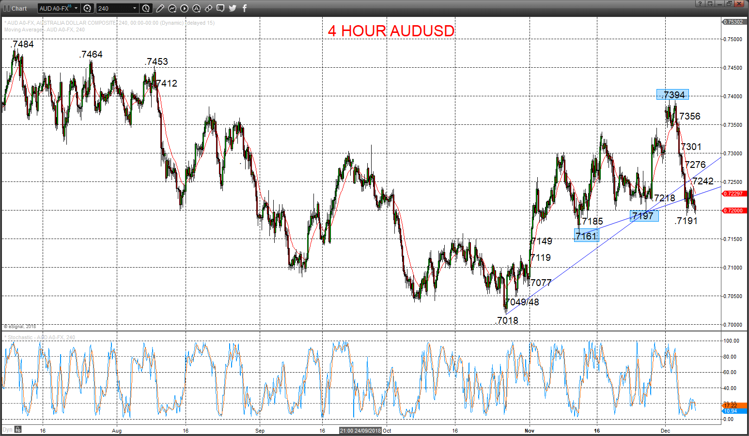
Task: Click the 7119 price annotation
Action: click(x=541, y=257)
